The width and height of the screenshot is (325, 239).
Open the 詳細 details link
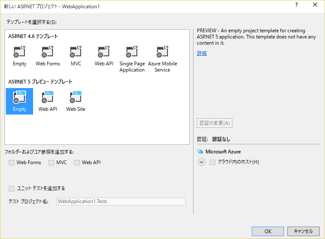coord(202,53)
